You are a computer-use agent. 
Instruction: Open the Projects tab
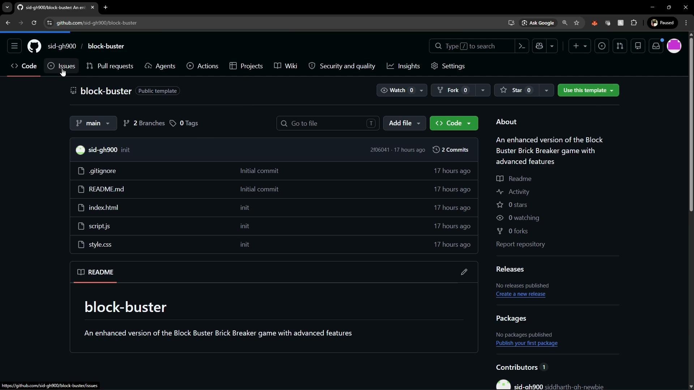click(x=246, y=66)
